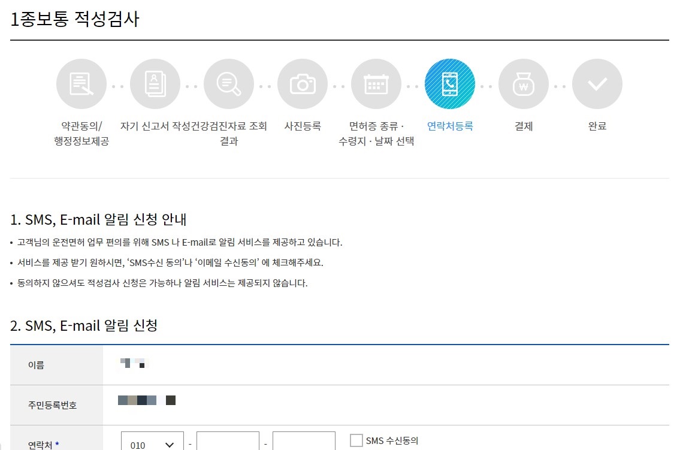Click the masked 주민등록번호 value
Image resolution: width=680 pixels, height=450 pixels.
point(144,400)
